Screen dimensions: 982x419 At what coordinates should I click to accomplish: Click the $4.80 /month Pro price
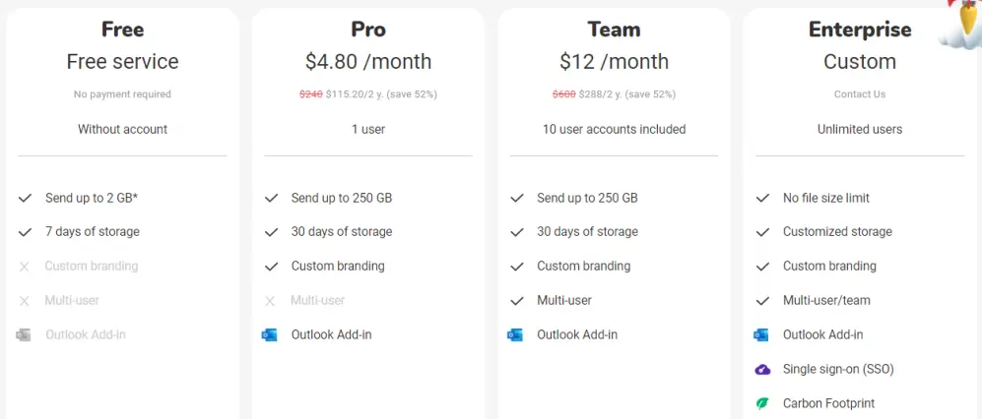[368, 61]
